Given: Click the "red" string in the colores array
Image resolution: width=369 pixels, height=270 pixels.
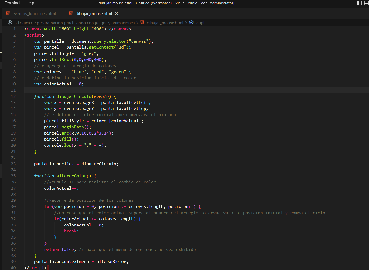Looking at the screenshot, I should [x=97, y=72].
